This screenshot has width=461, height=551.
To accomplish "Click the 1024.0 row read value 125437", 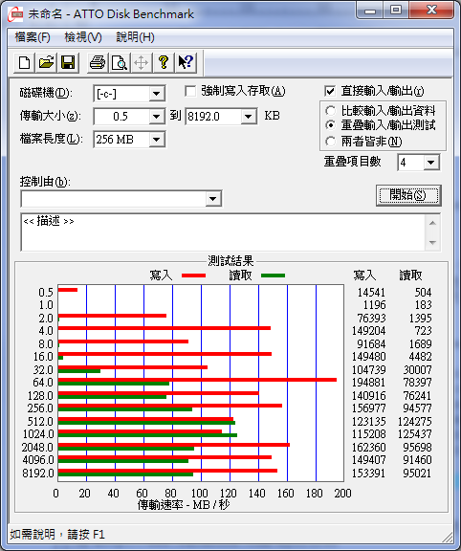I will point(414,434).
